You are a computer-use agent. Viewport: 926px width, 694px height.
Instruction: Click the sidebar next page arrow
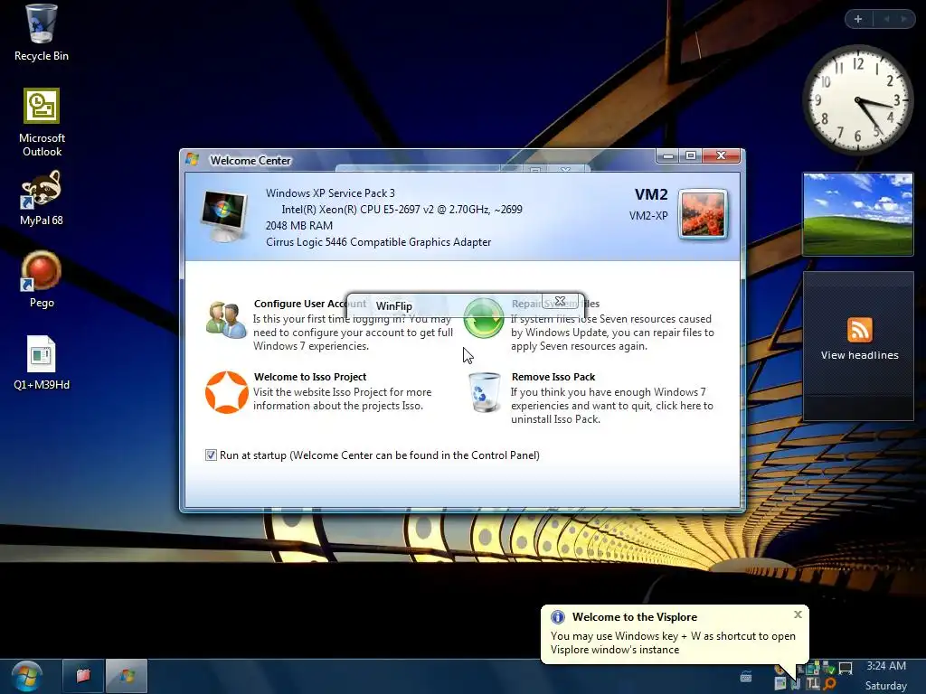(904, 19)
